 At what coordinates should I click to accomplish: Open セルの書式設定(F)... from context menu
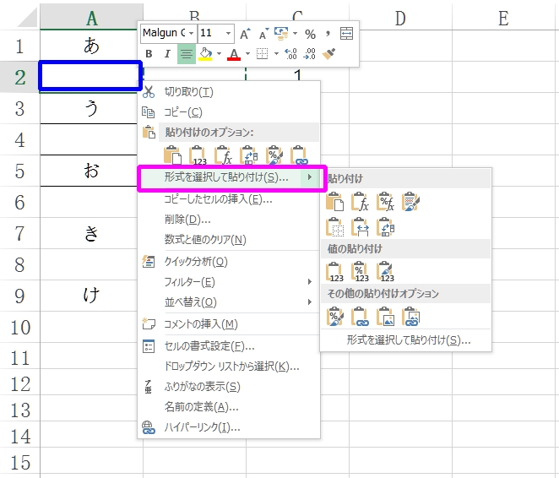coord(209,345)
